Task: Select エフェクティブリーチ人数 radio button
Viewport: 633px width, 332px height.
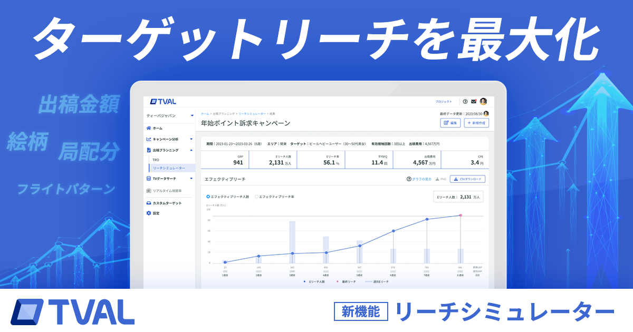Action: click(208, 197)
